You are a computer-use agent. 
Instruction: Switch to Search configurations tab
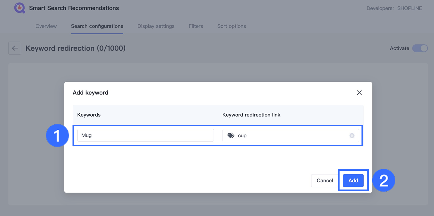point(97,26)
